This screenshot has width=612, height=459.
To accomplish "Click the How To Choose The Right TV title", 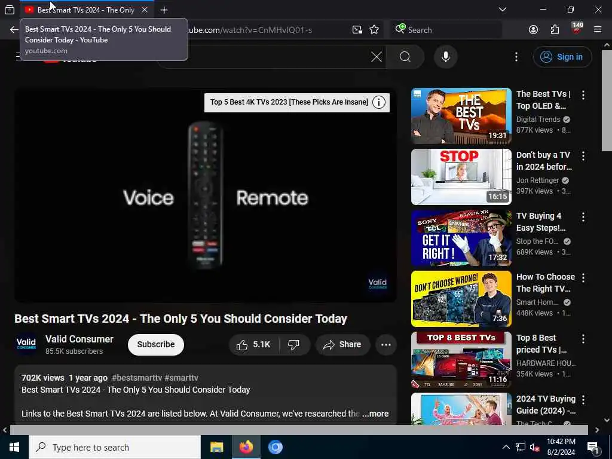I will (x=545, y=283).
